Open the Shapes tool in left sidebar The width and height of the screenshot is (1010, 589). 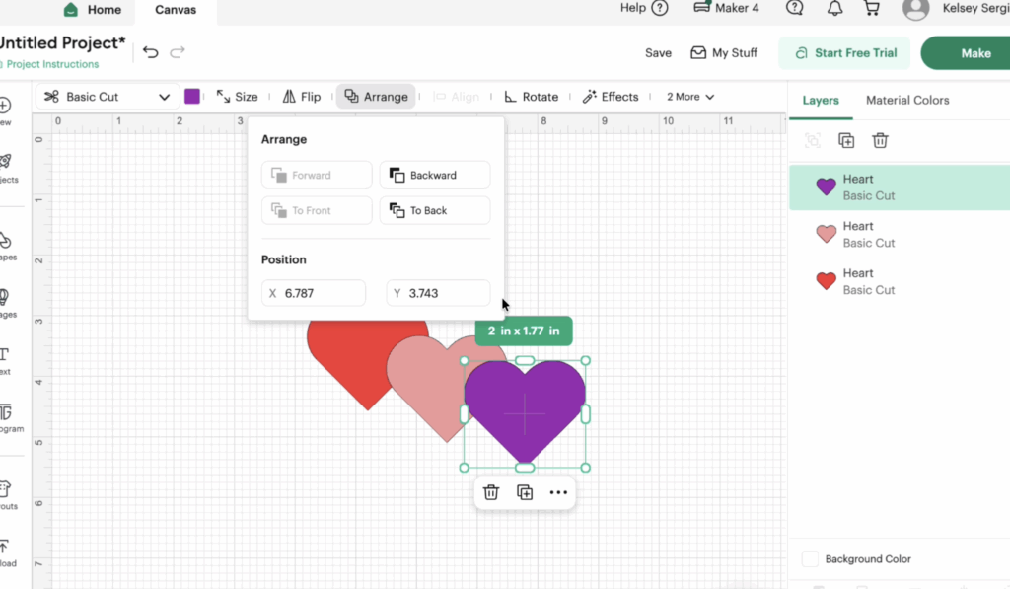pos(5,247)
